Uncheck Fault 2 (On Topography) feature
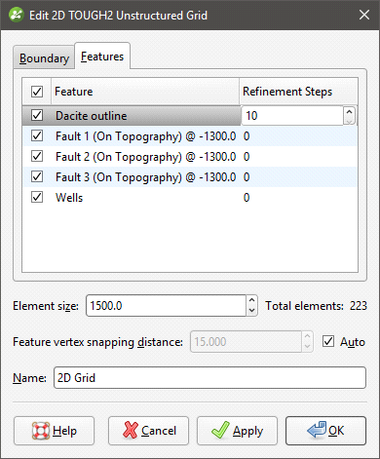The image size is (380, 459). (37, 156)
